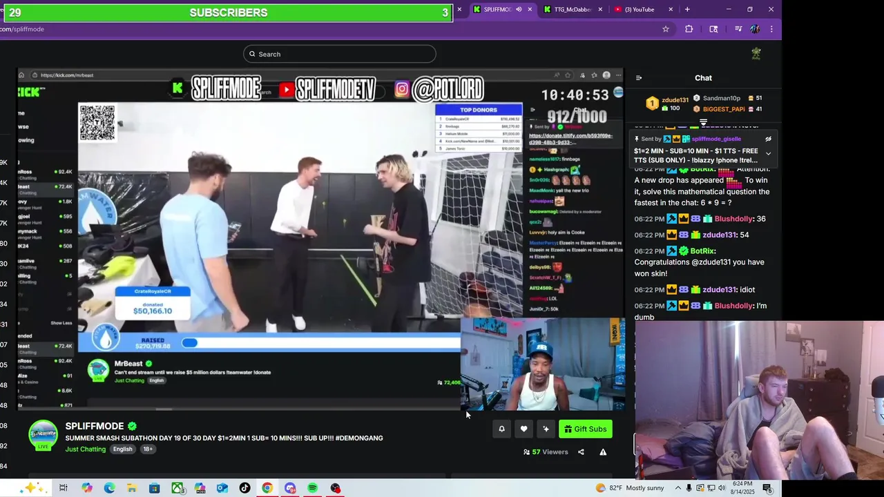Open the Chrome profile avatar
Viewport: 884px width, 497px height.
coord(755,29)
